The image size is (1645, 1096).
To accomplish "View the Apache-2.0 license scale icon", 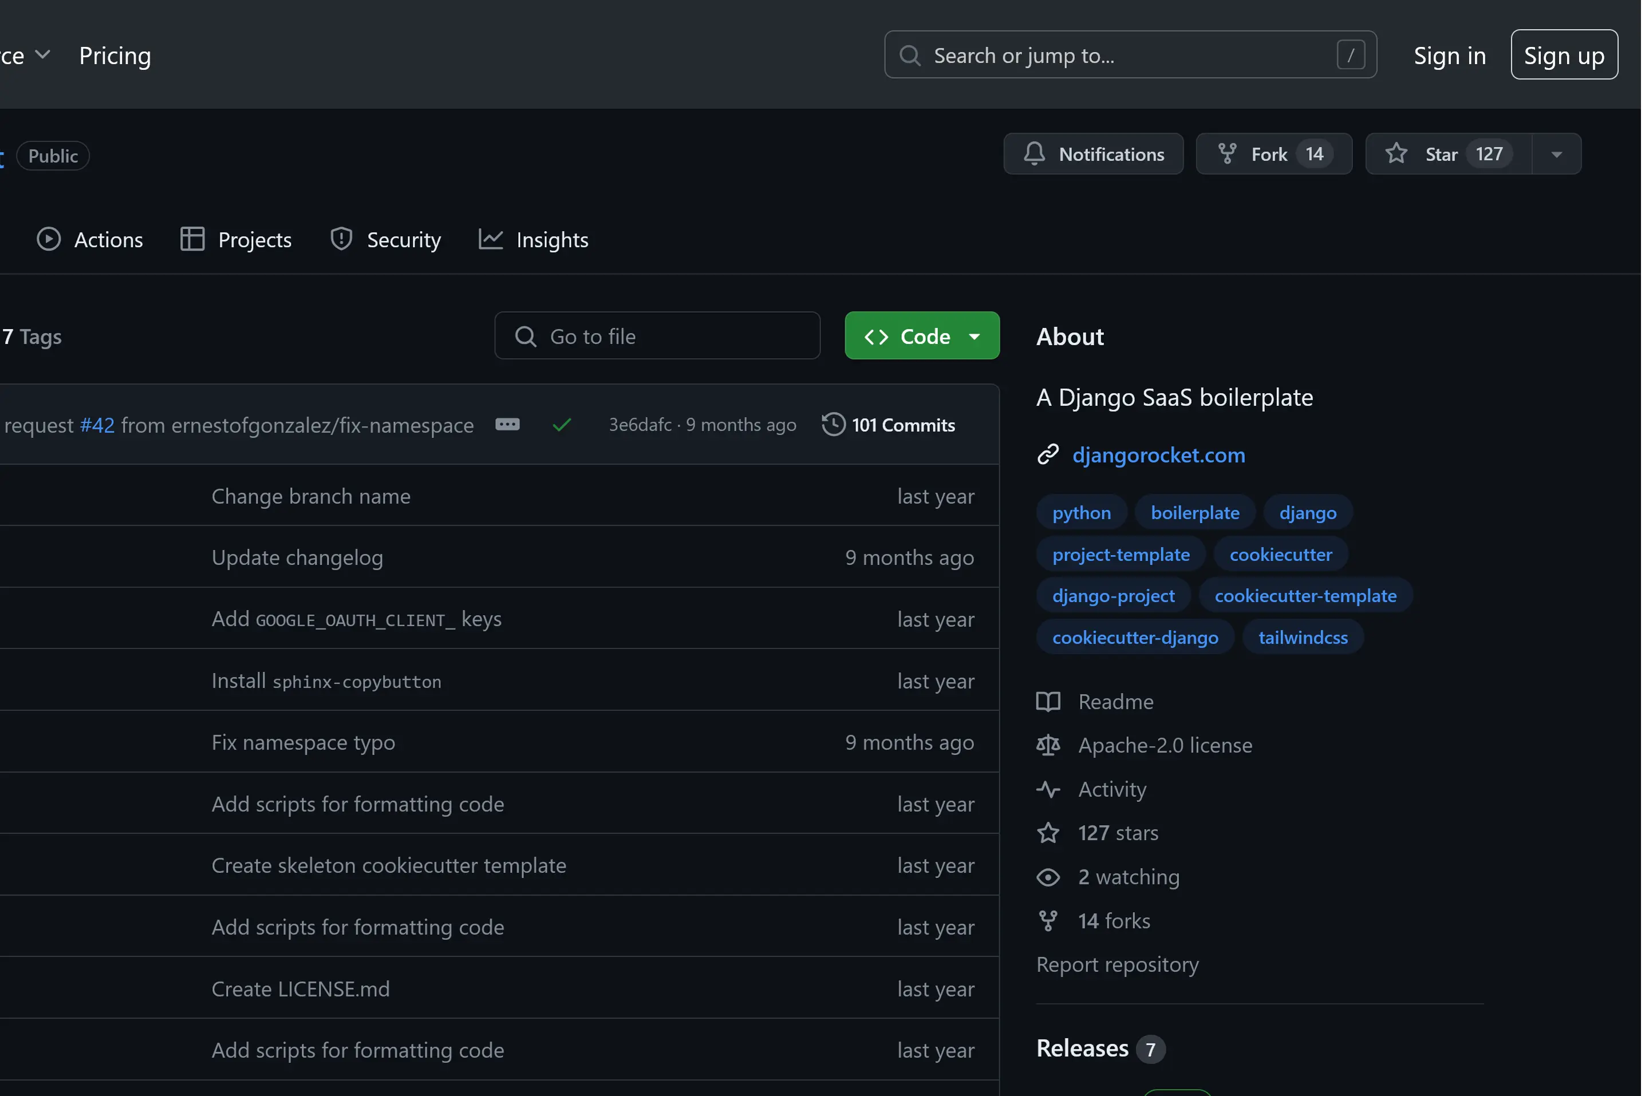I will click(x=1048, y=745).
